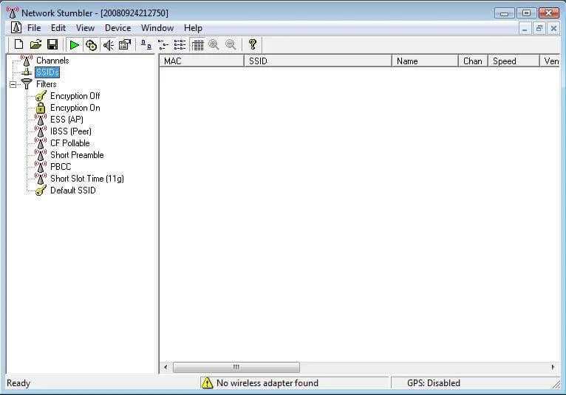The height and width of the screenshot is (395, 566).
Task: Click the Save floppy disk icon
Action: tap(52, 45)
